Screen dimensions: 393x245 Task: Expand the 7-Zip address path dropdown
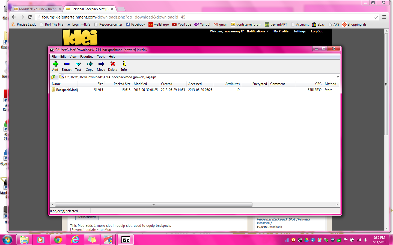point(338,77)
